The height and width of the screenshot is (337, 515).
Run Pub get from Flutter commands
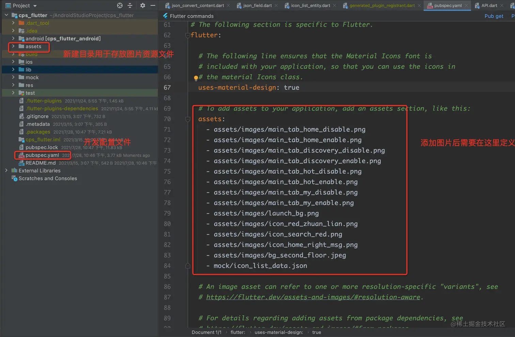pos(494,16)
